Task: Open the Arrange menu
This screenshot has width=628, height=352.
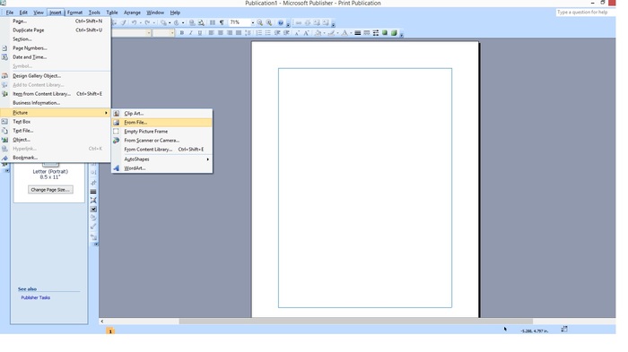Action: pyautogui.click(x=132, y=13)
